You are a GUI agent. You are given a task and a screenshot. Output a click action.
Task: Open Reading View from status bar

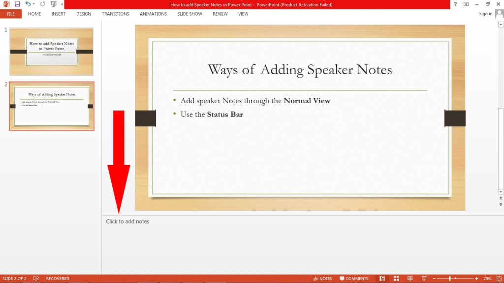point(409,278)
